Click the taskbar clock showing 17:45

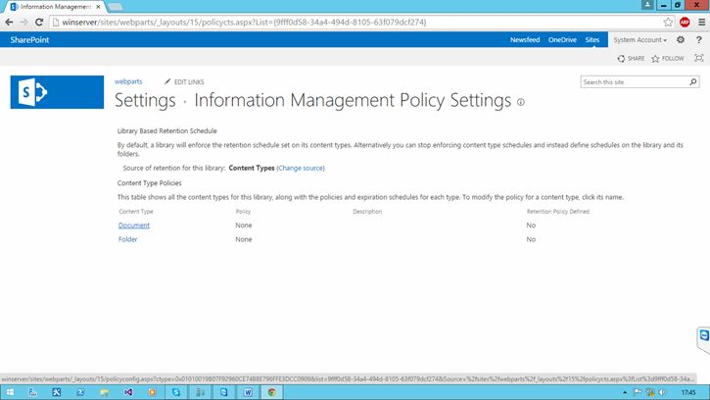(x=688, y=392)
